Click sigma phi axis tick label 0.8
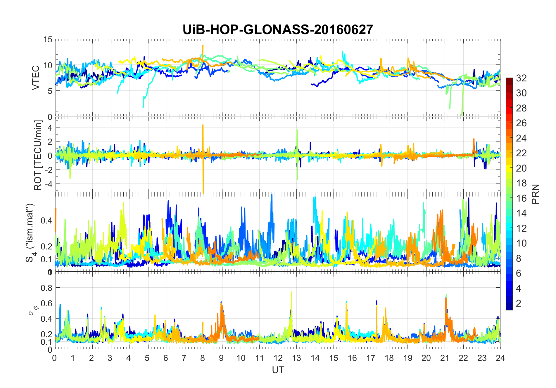Image resolution: width=556 pixels, height=388 pixels. point(46,288)
